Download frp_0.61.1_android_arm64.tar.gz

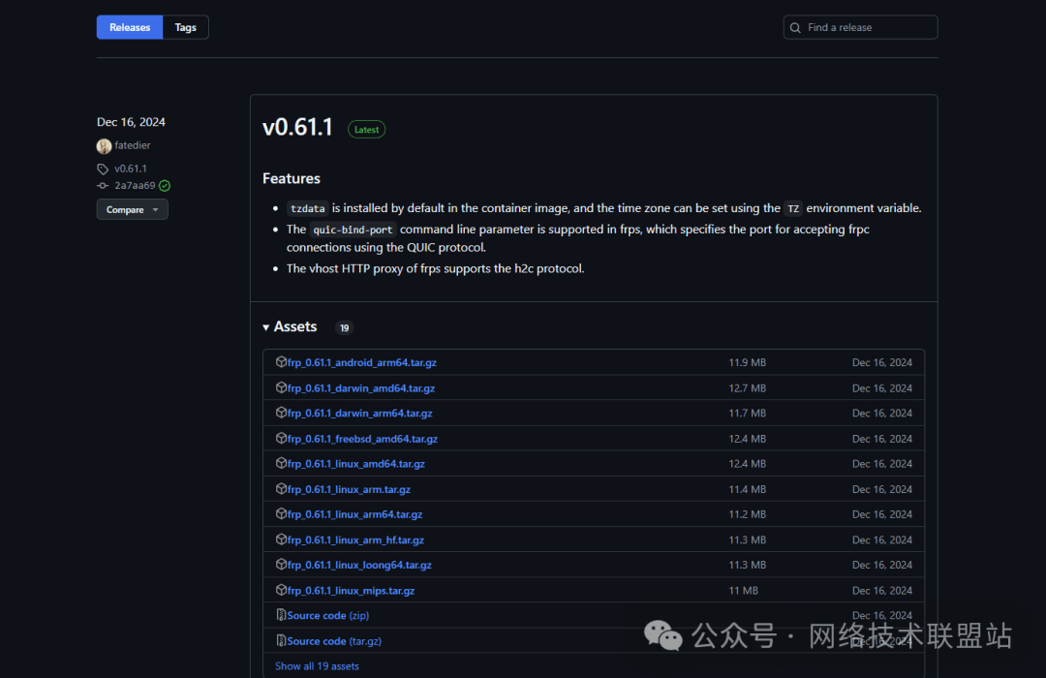click(x=361, y=362)
